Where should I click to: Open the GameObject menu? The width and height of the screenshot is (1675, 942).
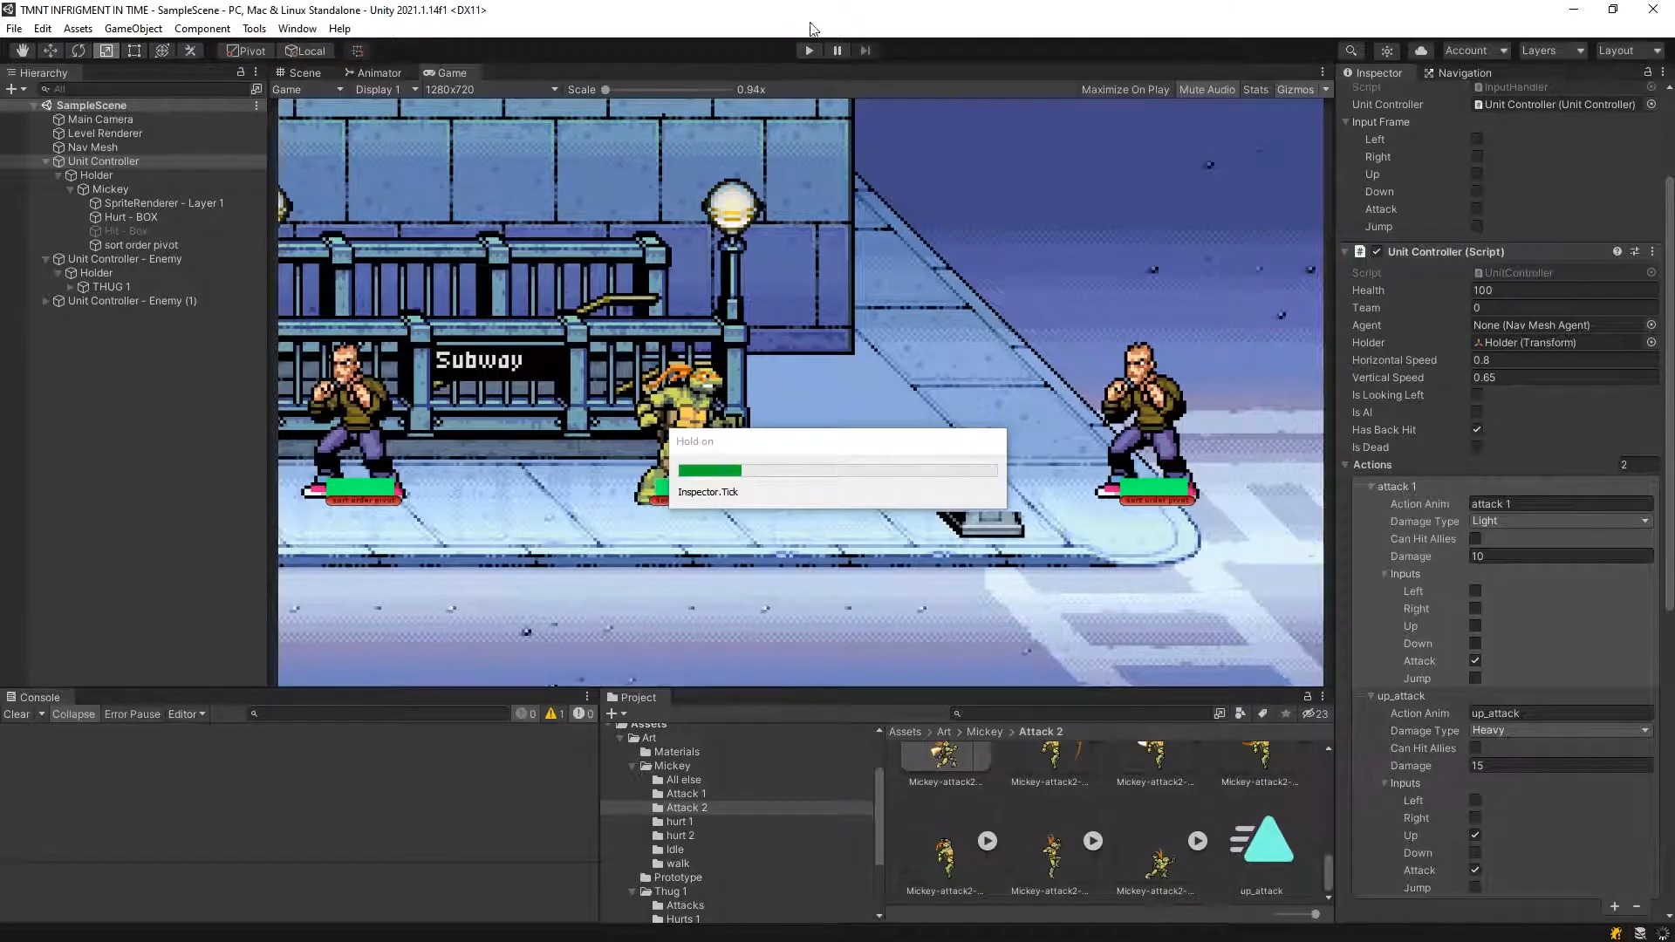pyautogui.click(x=133, y=29)
